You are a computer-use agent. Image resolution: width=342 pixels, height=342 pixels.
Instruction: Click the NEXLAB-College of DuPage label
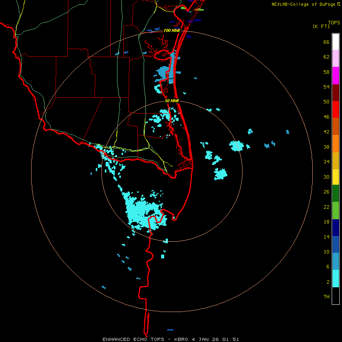point(303,4)
